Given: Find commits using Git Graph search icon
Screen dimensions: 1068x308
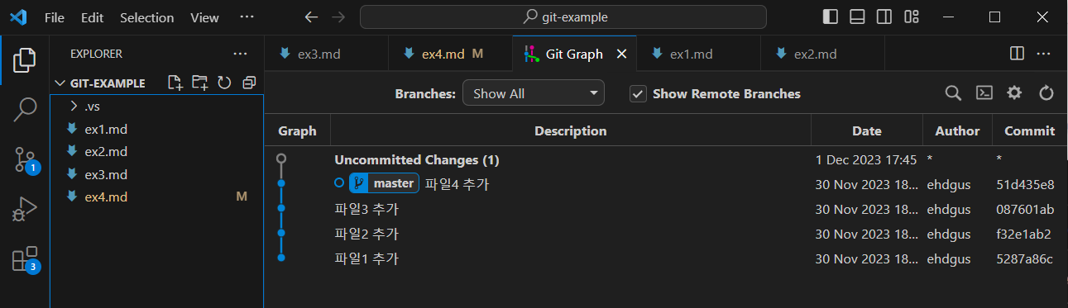Looking at the screenshot, I should [x=953, y=93].
